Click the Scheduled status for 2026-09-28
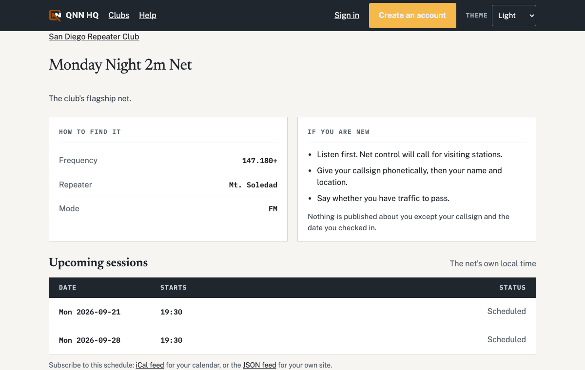The height and width of the screenshot is (370, 585). coord(507,340)
